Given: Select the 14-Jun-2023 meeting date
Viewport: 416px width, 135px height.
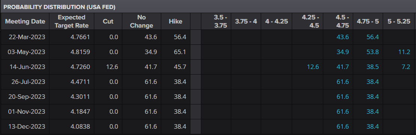Looking at the screenshot, I should tap(27, 67).
